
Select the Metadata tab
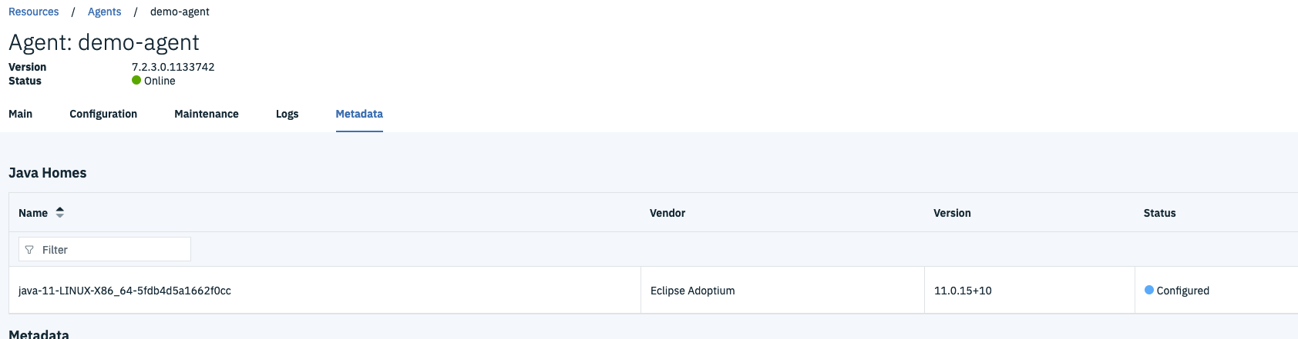click(359, 114)
